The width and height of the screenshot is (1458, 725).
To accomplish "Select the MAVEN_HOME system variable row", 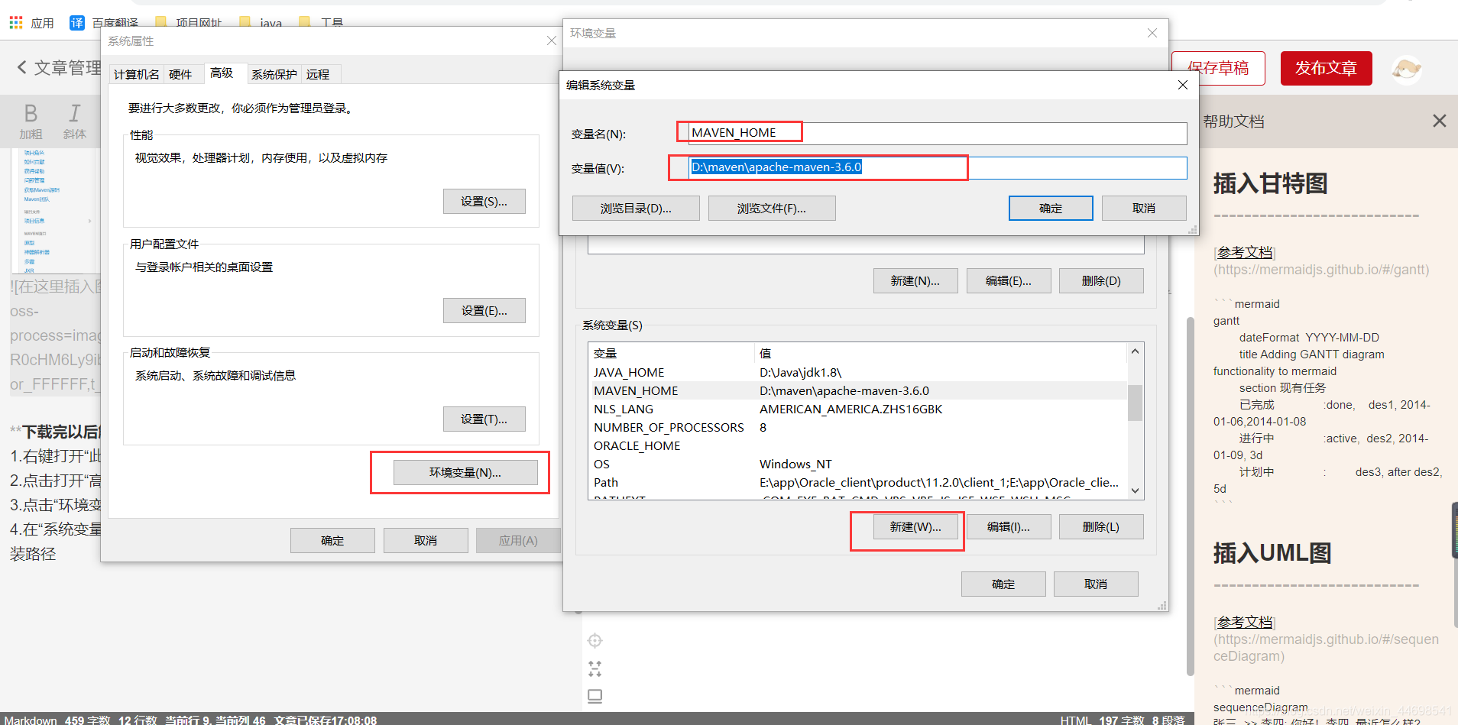I will [859, 390].
